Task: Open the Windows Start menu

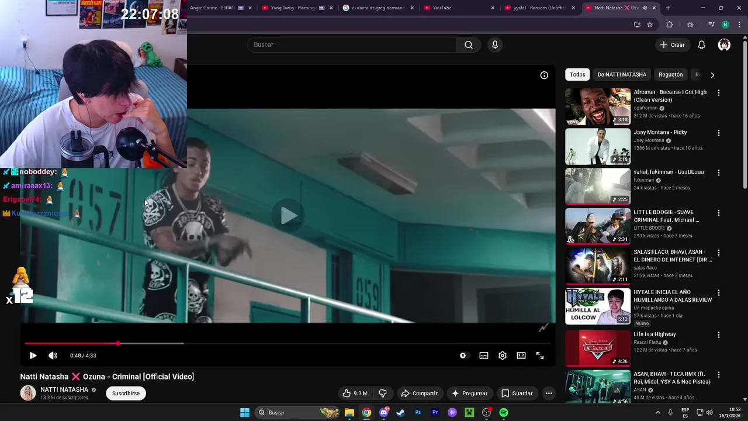Action: (x=245, y=413)
